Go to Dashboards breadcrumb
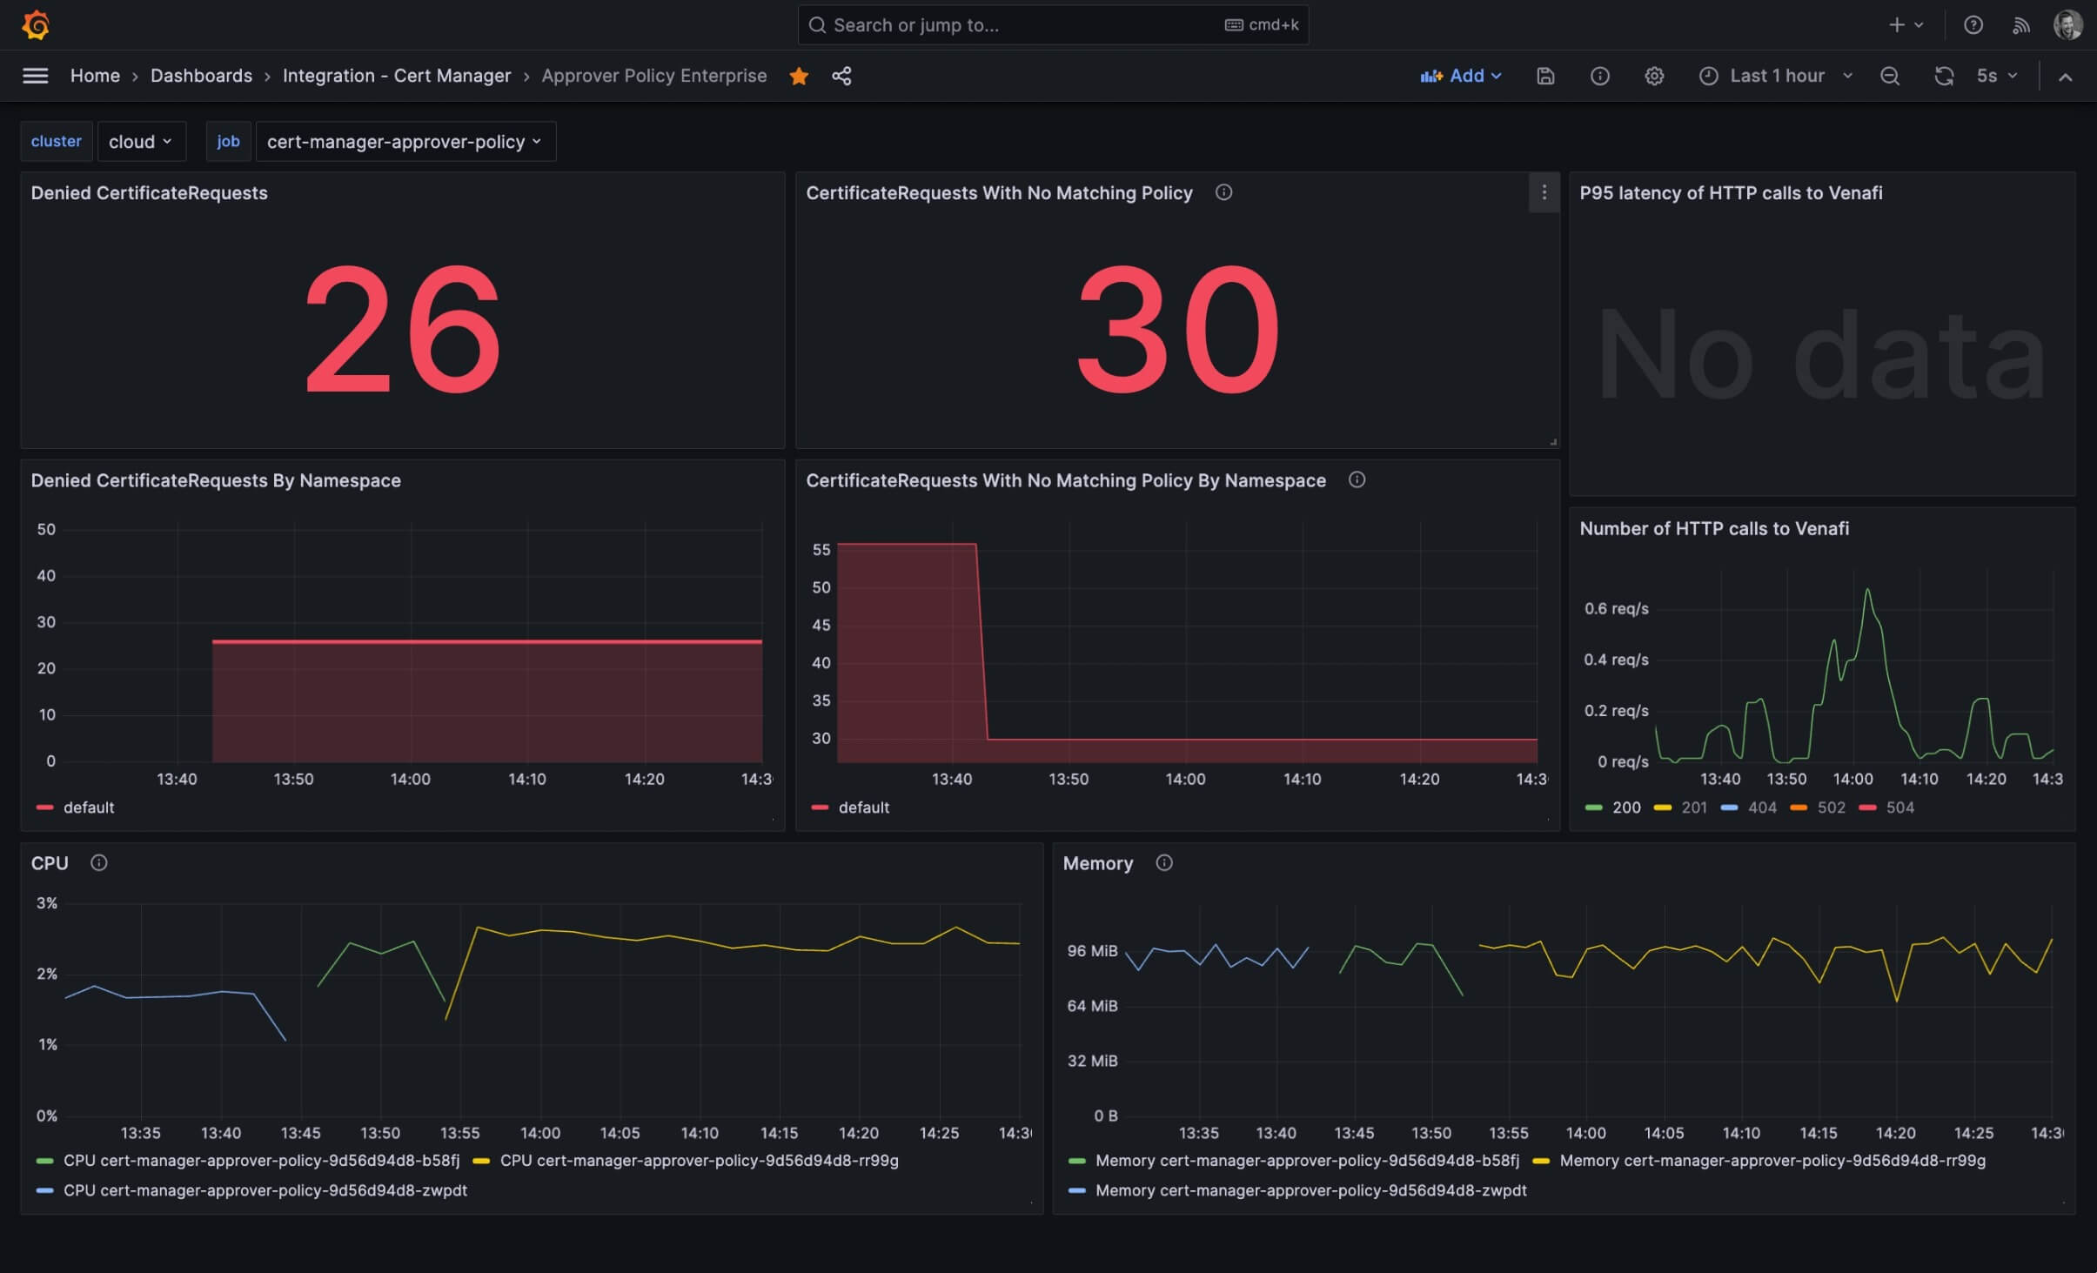This screenshot has width=2097, height=1273. 201,76
